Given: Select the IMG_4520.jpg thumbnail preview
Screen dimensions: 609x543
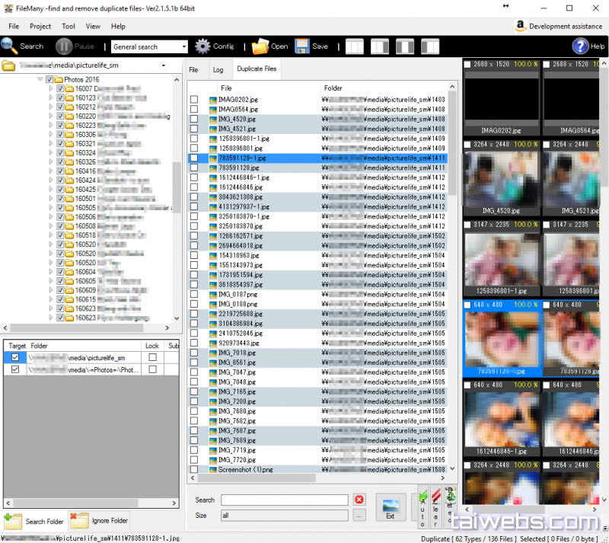Looking at the screenshot, I should 501,177.
